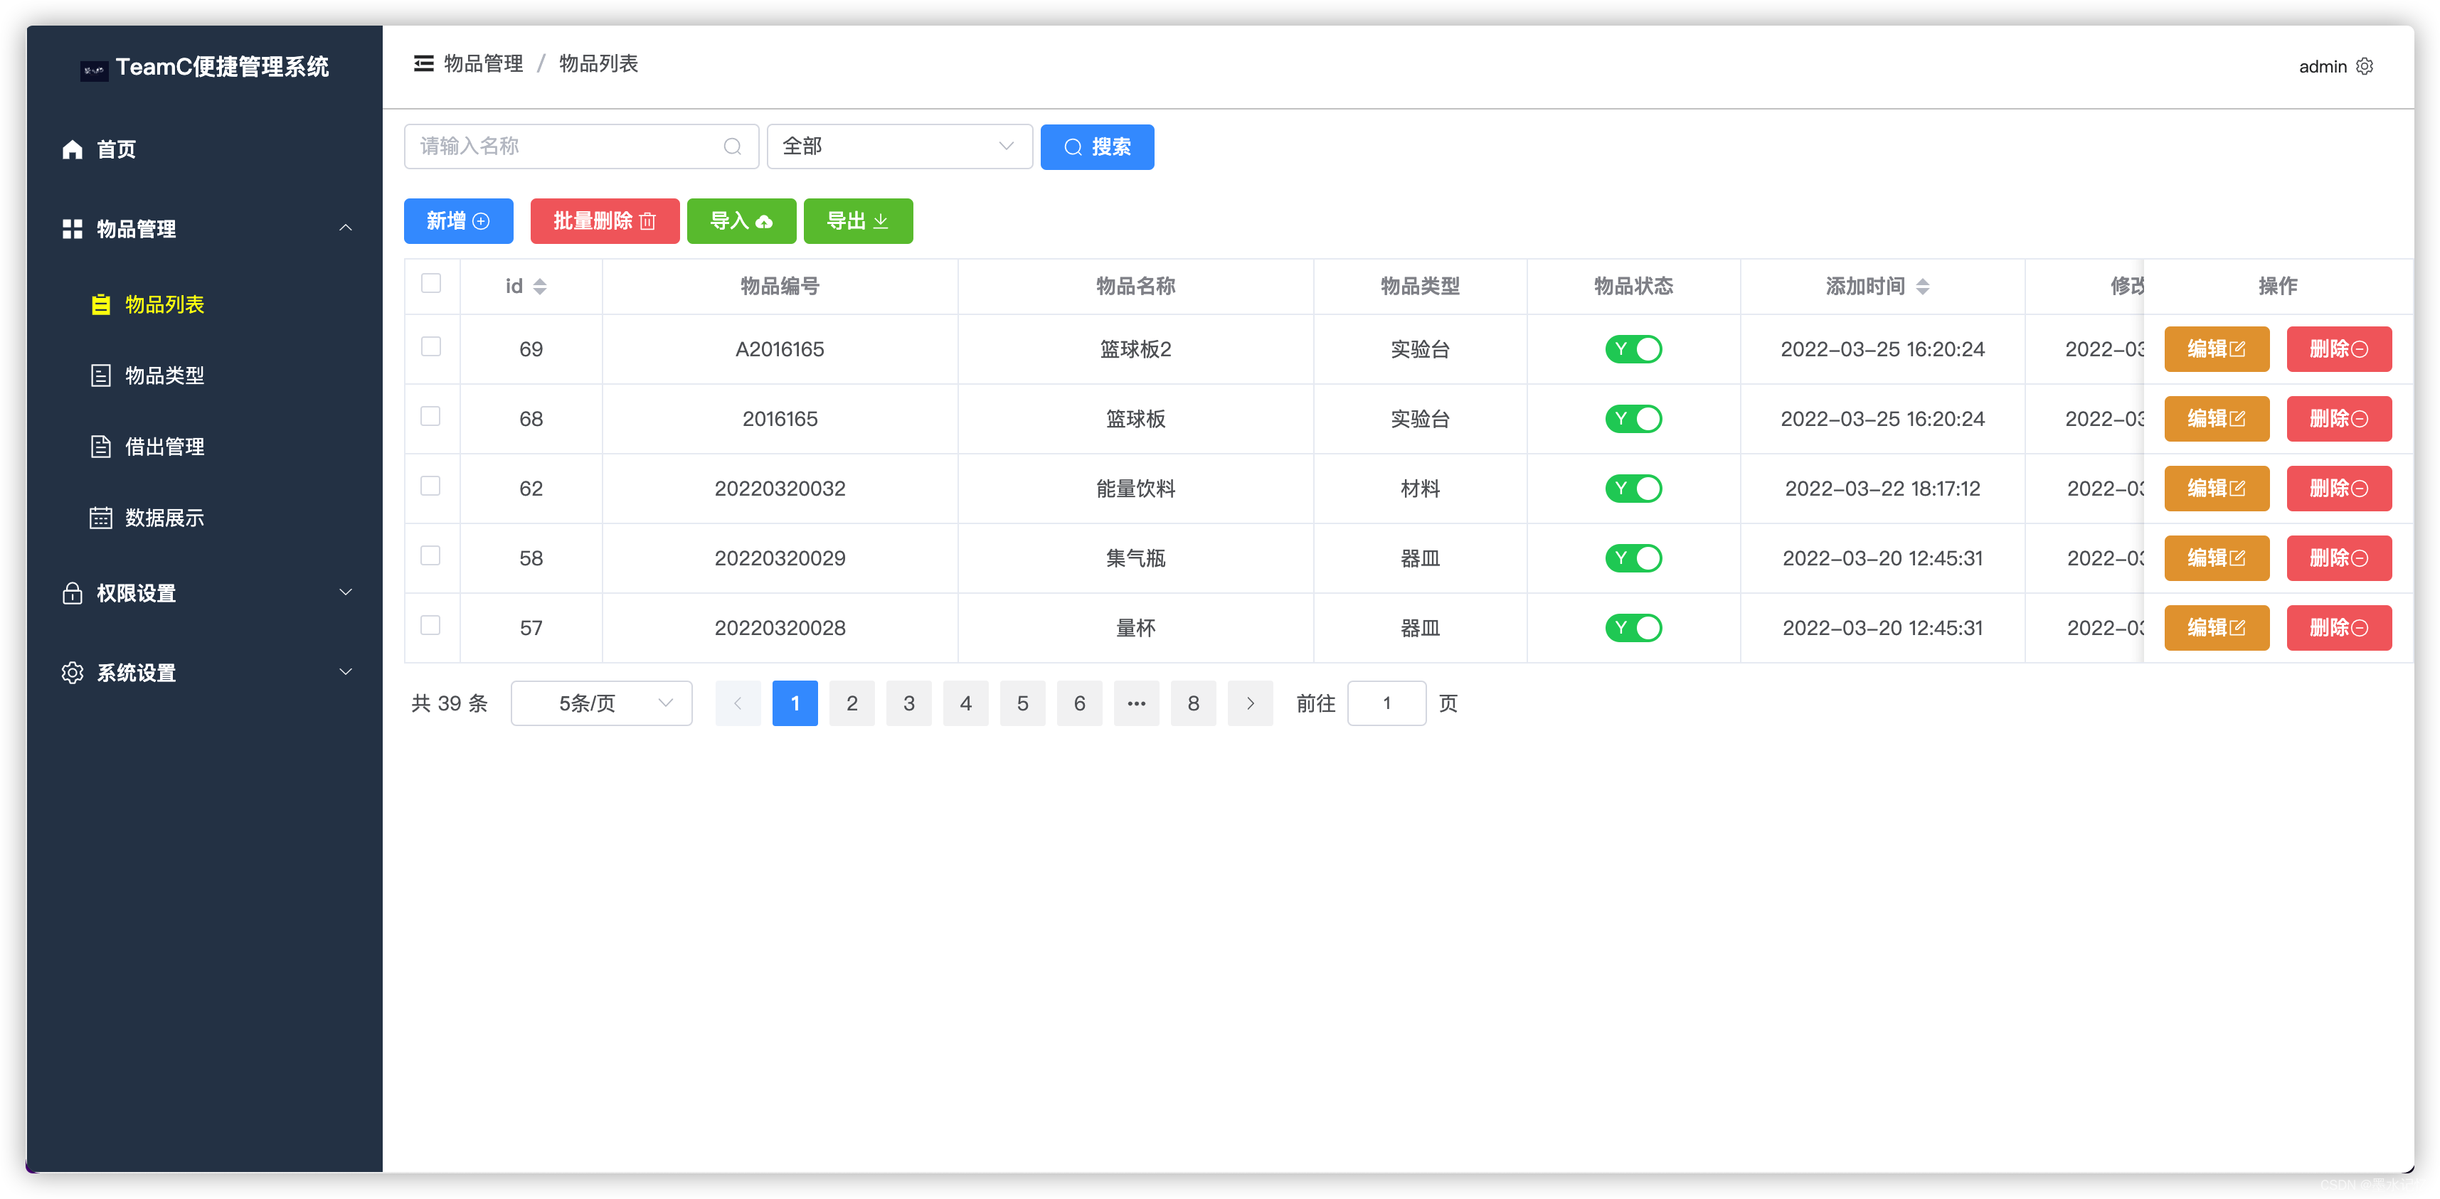Viewport: 2440px width, 1199px height.
Task: Edit the 集气瓶 row
Action: point(2217,559)
